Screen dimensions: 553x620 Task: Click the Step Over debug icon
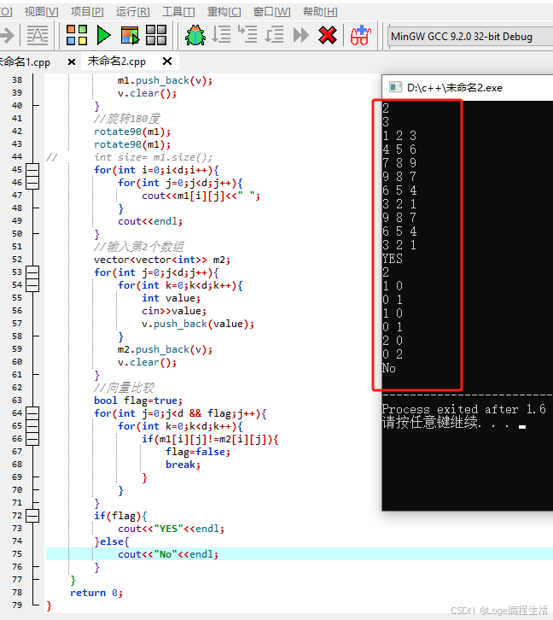click(x=221, y=34)
